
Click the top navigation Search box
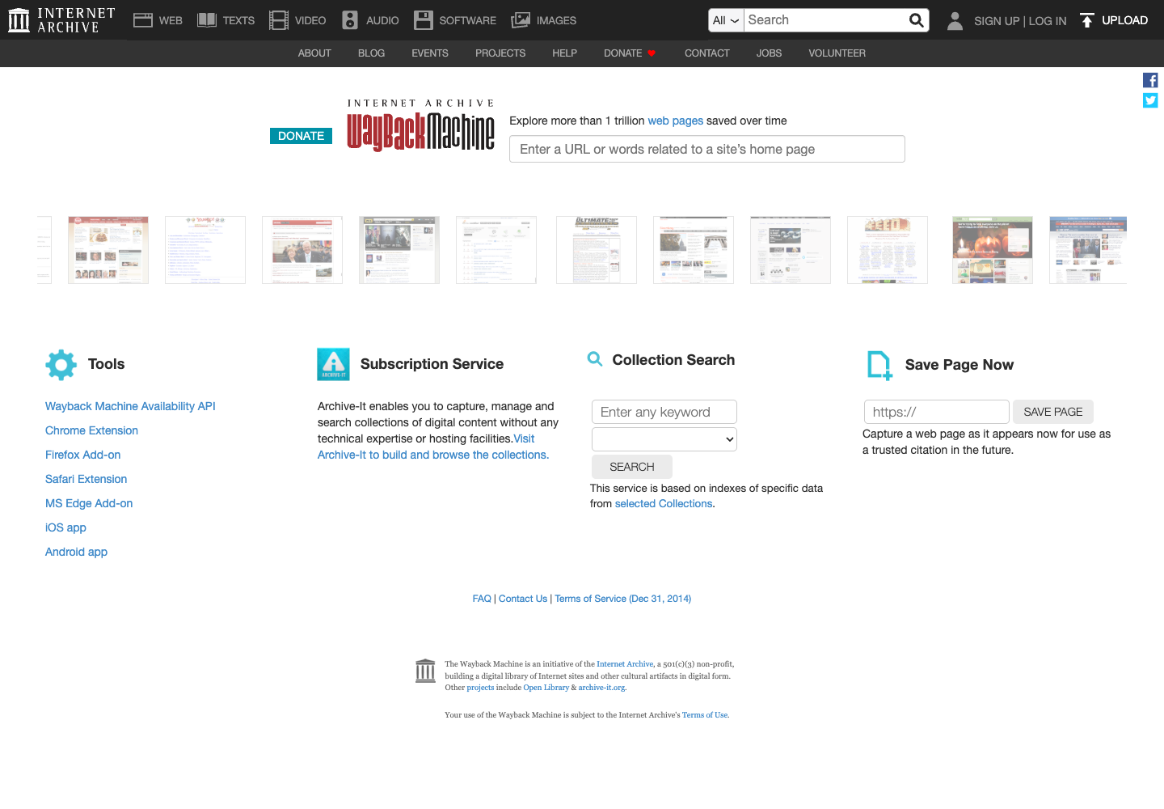[x=824, y=20]
